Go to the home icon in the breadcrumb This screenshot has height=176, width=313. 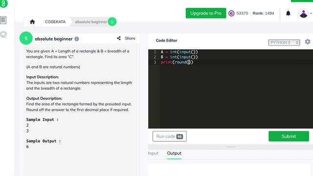click(x=32, y=22)
